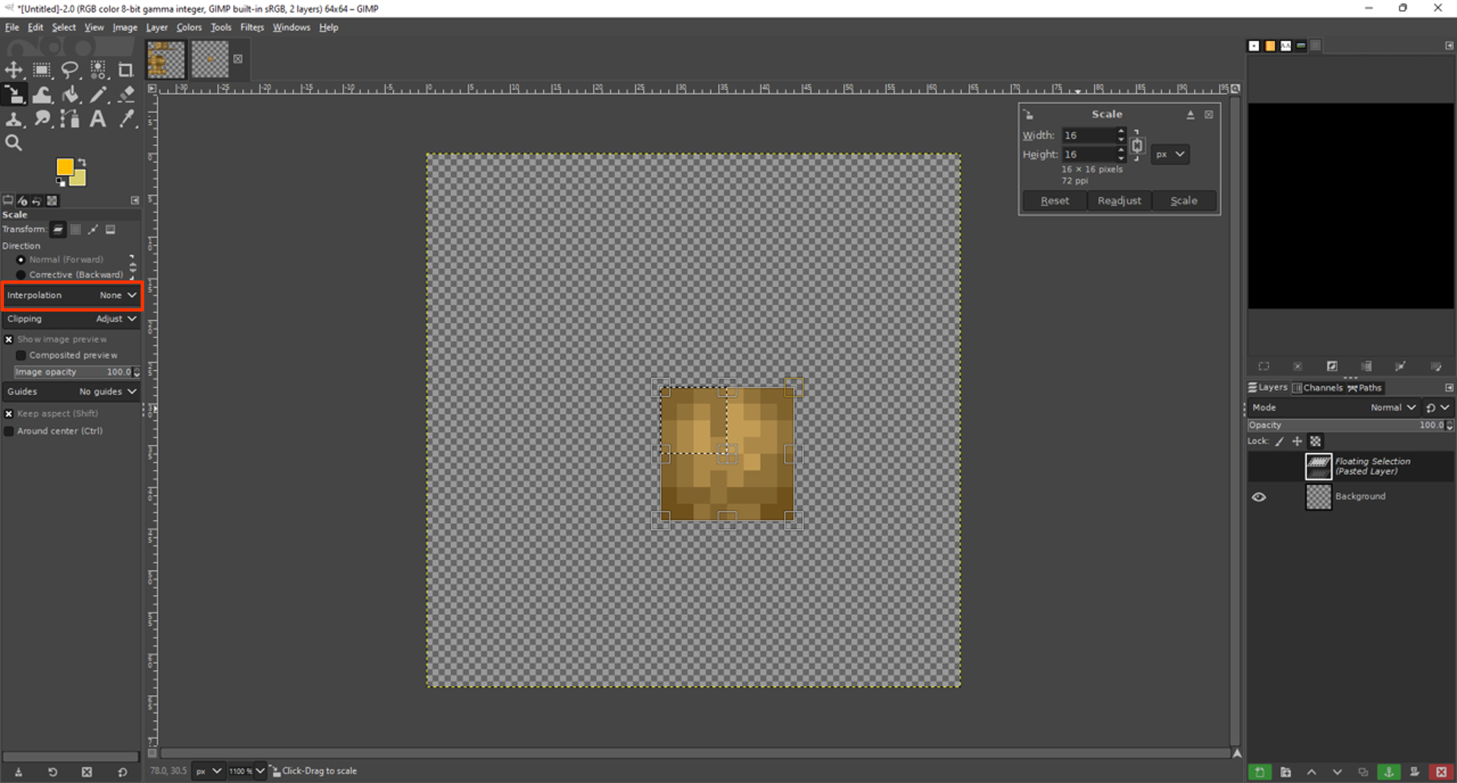Create a new layer via green icon

[x=1259, y=772]
